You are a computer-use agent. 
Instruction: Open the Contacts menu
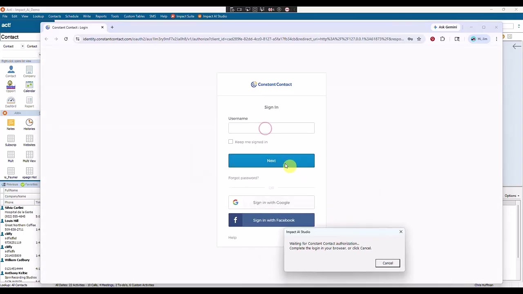55,16
